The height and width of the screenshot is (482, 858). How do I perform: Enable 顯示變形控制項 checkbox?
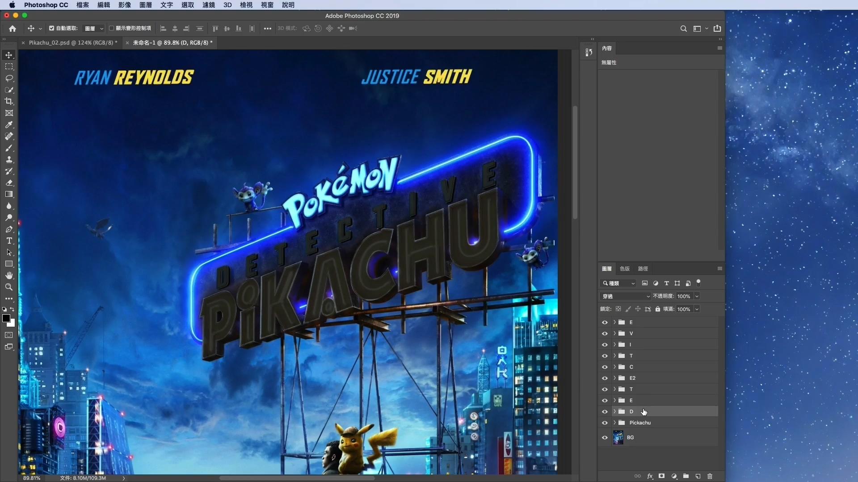click(111, 28)
